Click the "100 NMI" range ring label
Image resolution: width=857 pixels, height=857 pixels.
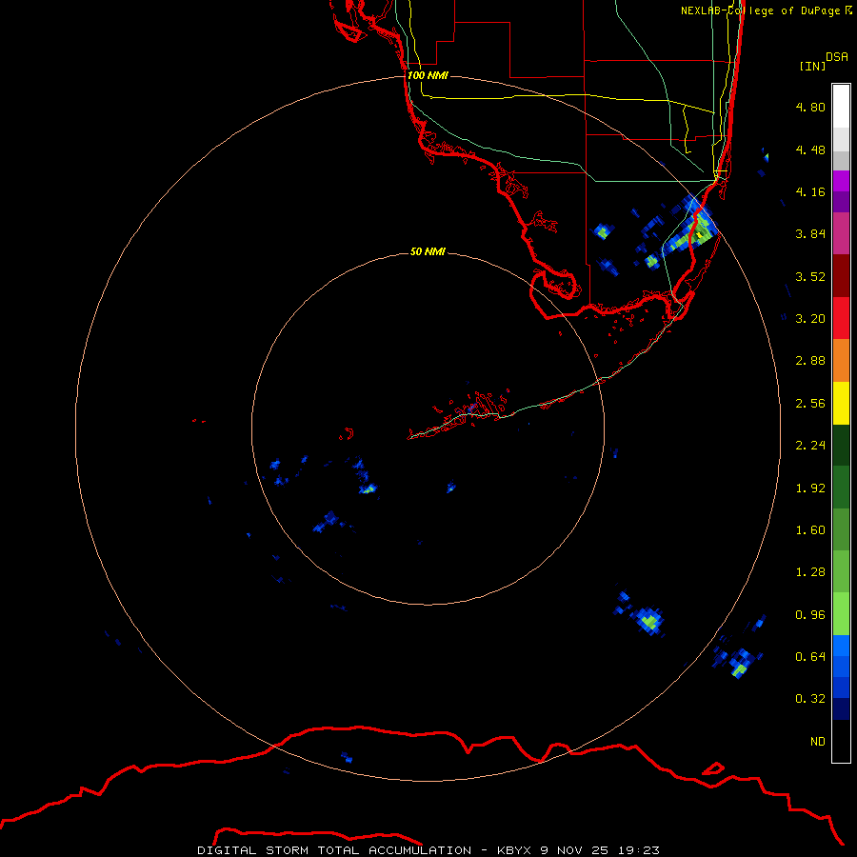click(x=428, y=75)
